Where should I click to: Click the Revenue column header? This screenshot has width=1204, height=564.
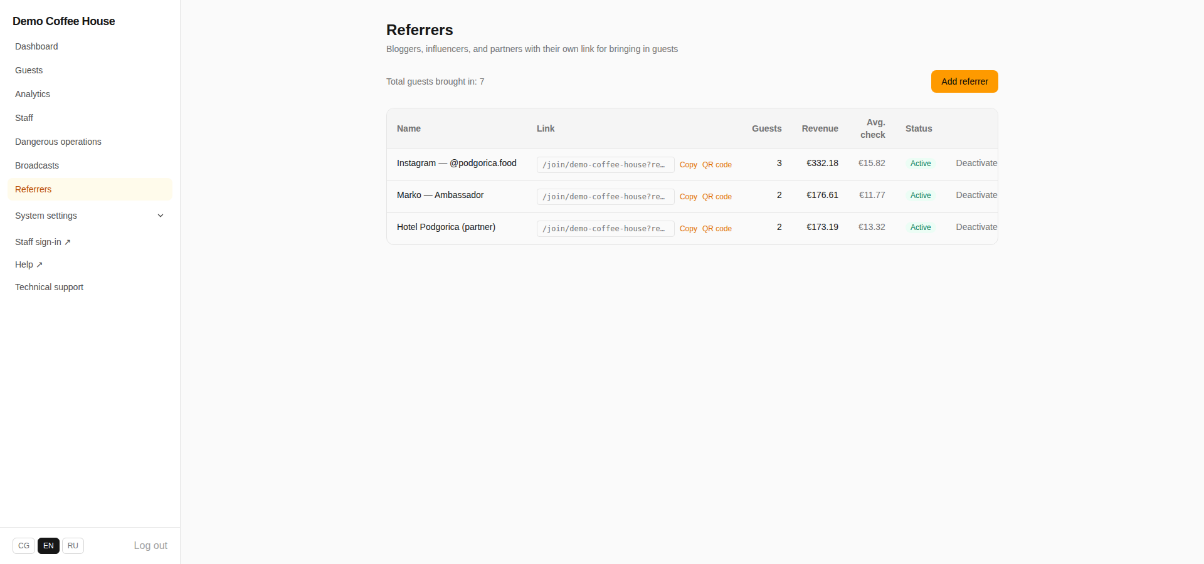[x=820, y=128]
